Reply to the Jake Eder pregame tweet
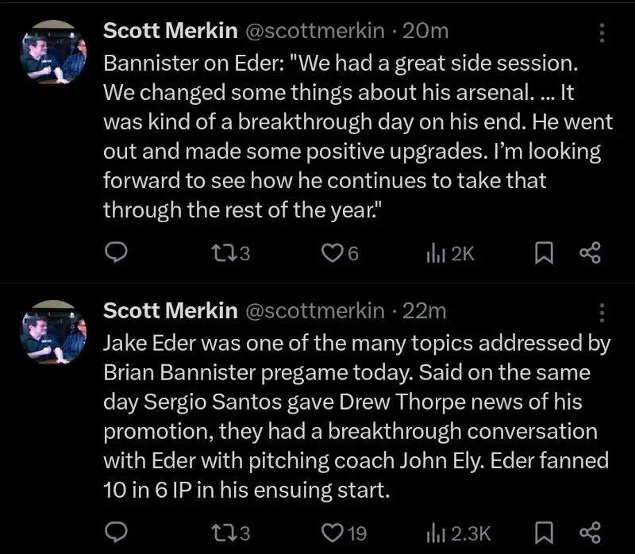Image resolution: width=635 pixels, height=554 pixels. tap(117, 531)
